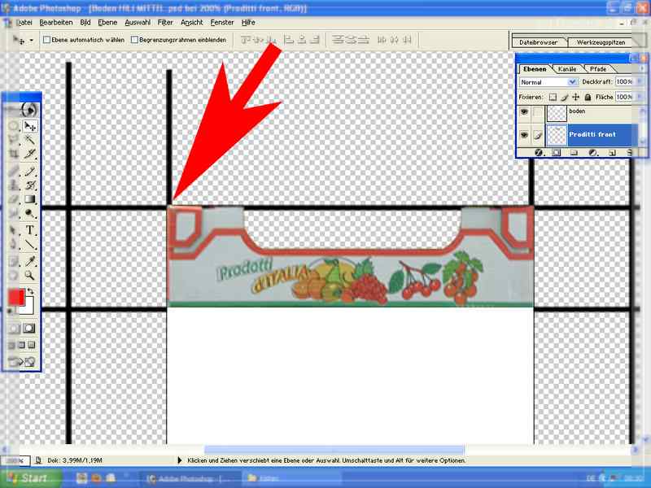Image resolution: width=651 pixels, height=488 pixels.
Task: Open the Werkzeugspitzen palette tab
Action: [601, 42]
